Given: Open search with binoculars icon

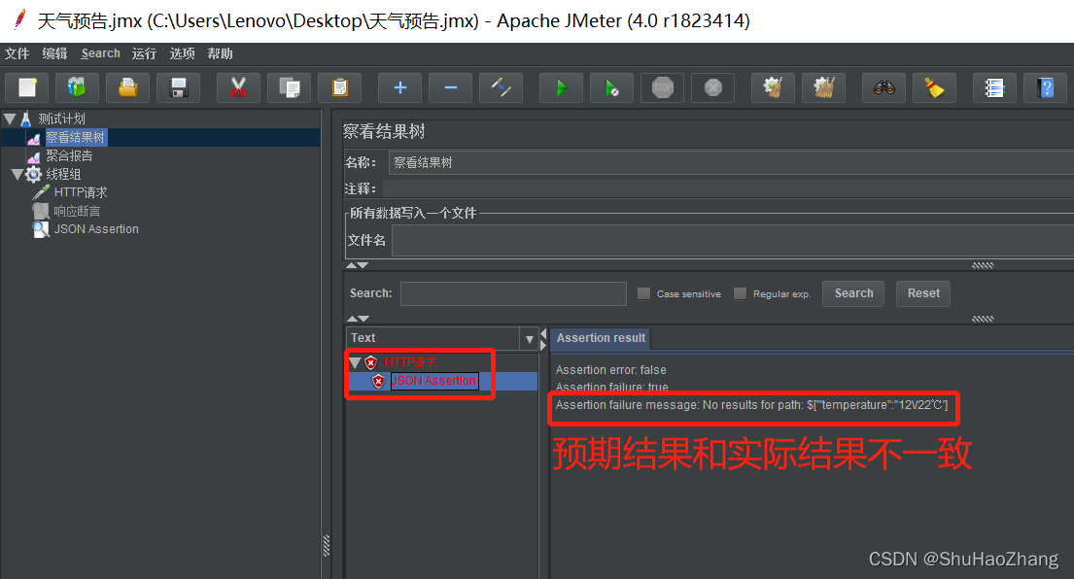Looking at the screenshot, I should coord(883,87).
